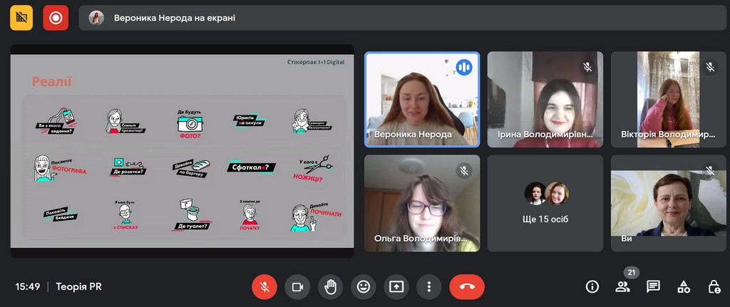This screenshot has height=307, width=730.
Task: Open host controls lock icon
Action: 714,286
